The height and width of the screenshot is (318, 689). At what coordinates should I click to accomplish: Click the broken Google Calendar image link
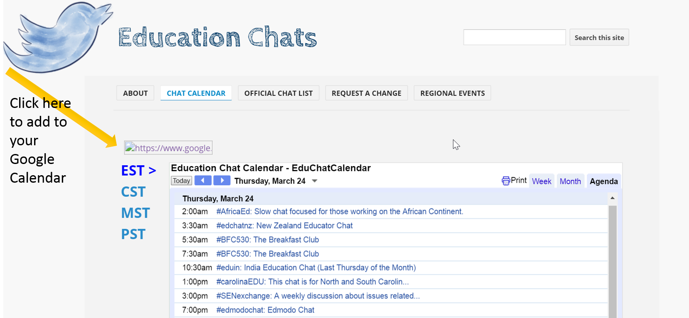pyautogui.click(x=168, y=148)
